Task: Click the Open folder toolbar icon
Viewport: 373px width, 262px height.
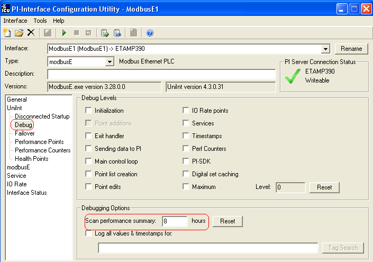Action: (x=19, y=33)
